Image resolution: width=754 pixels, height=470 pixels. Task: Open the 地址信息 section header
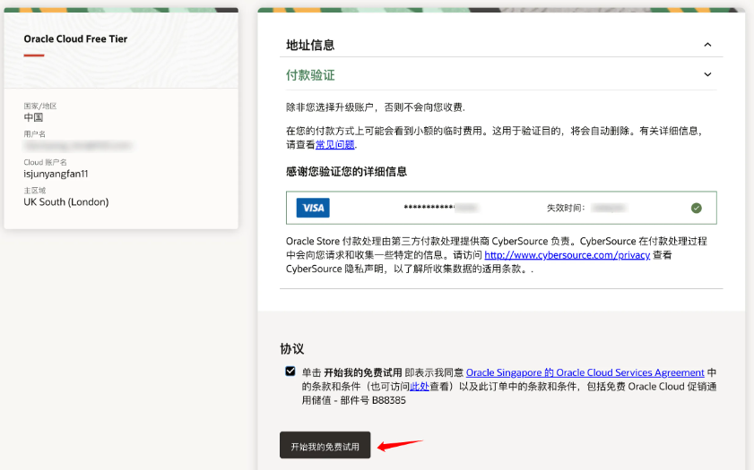(310, 45)
